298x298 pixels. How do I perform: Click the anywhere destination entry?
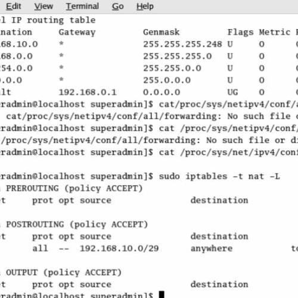click(x=212, y=249)
